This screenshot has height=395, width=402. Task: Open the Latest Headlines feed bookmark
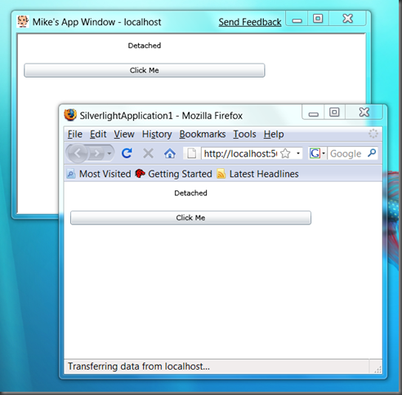(257, 174)
